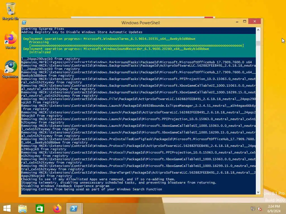Click the PowerShell scrollbar up arrow

(x=258, y=30)
